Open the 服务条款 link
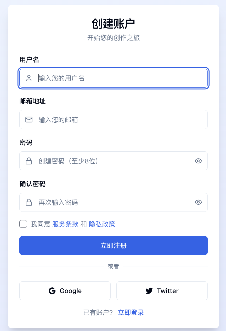The image size is (226, 331). coord(65,224)
